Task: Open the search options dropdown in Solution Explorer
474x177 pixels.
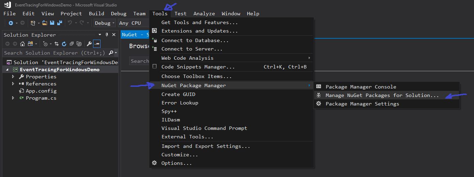Action: pyautogui.click(x=116, y=53)
